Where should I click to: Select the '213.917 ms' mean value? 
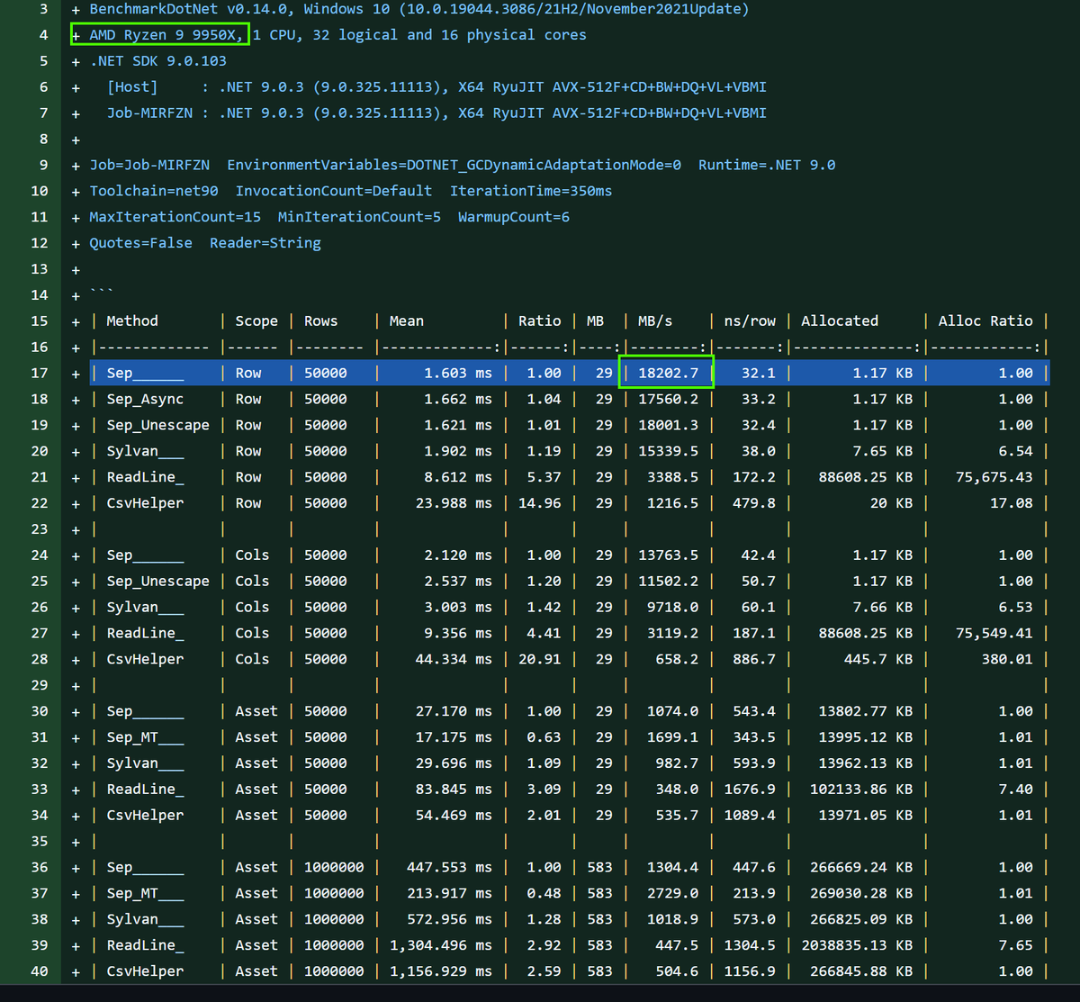coord(449,893)
